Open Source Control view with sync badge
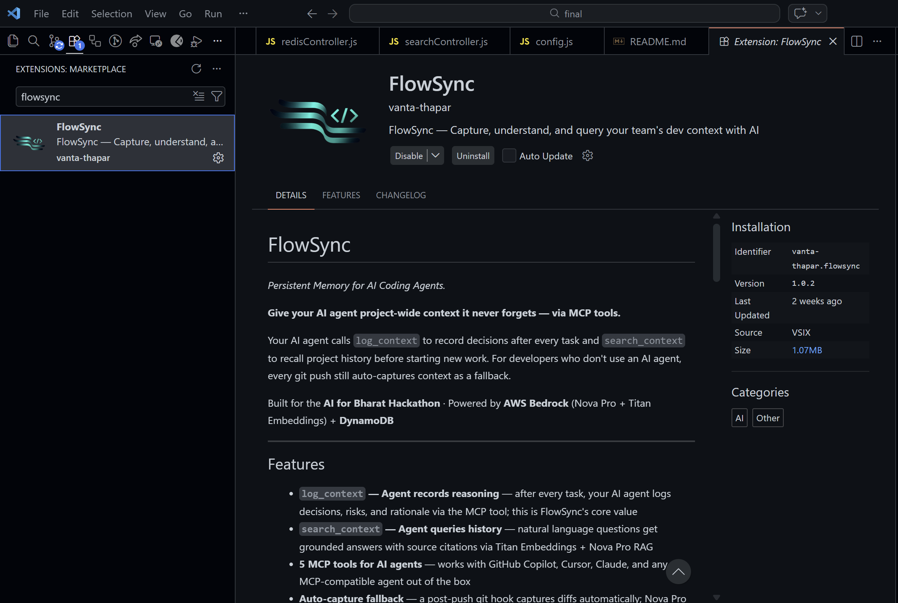This screenshot has height=603, width=898. pos(55,41)
